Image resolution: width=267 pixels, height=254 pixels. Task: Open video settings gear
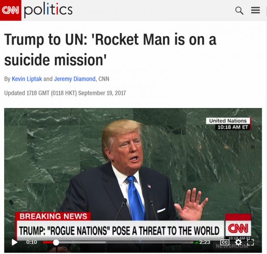[238, 242]
